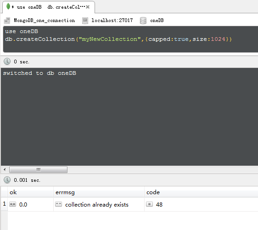Screen dimensions: 258x230
Task: Click the string type icon in errmsg cell
Action: coord(59,204)
